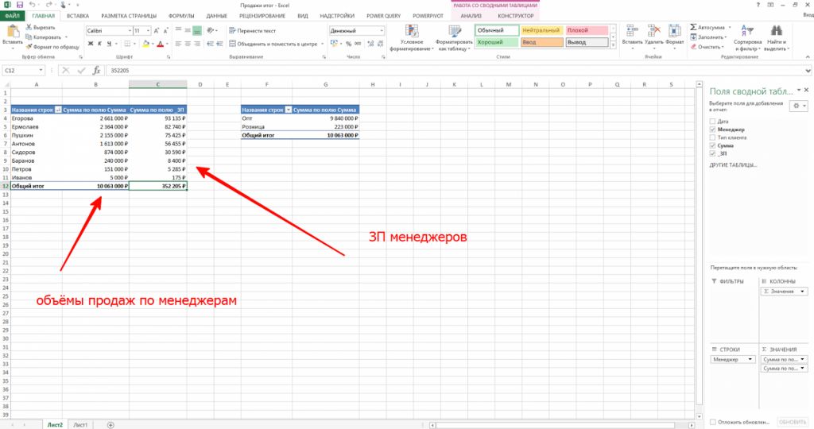The height and width of the screenshot is (429, 814).
Task: Apply the Обычный cell style
Action: (497, 31)
